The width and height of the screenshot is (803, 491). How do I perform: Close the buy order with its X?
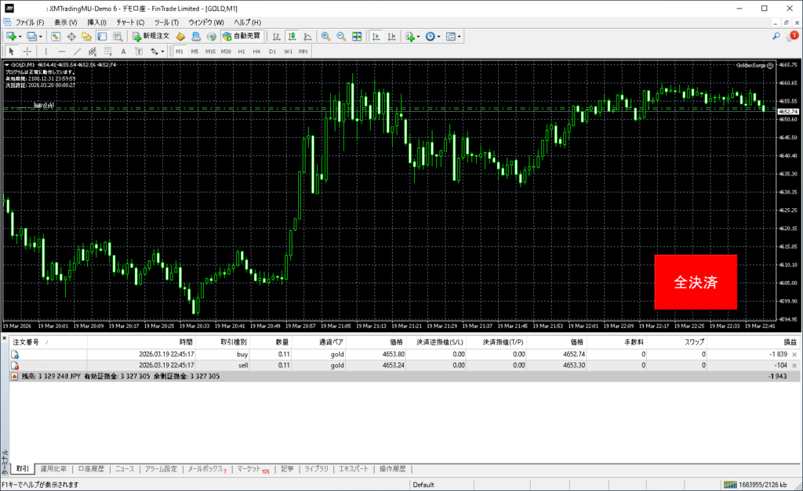[x=794, y=355]
